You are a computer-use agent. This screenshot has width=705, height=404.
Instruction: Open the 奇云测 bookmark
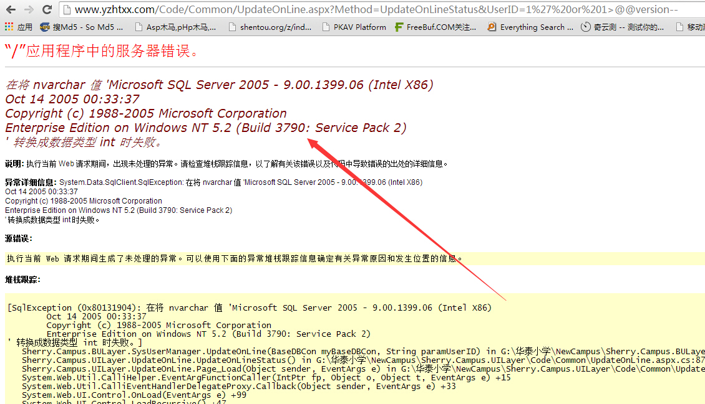622,27
